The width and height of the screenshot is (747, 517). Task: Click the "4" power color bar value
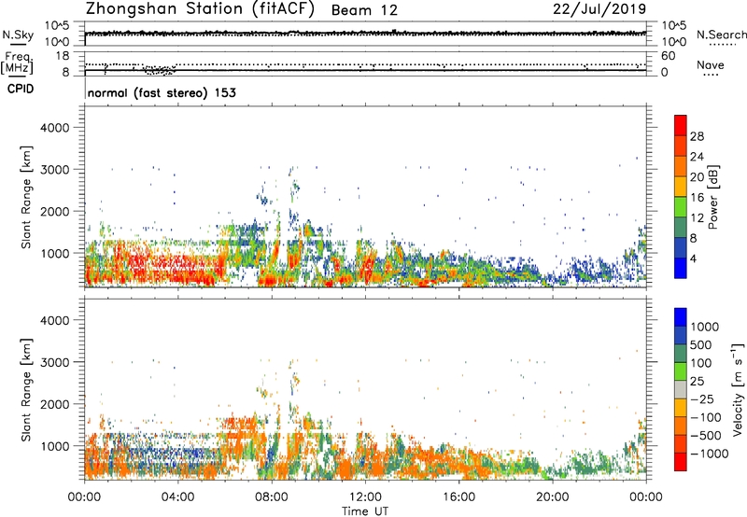694,259
